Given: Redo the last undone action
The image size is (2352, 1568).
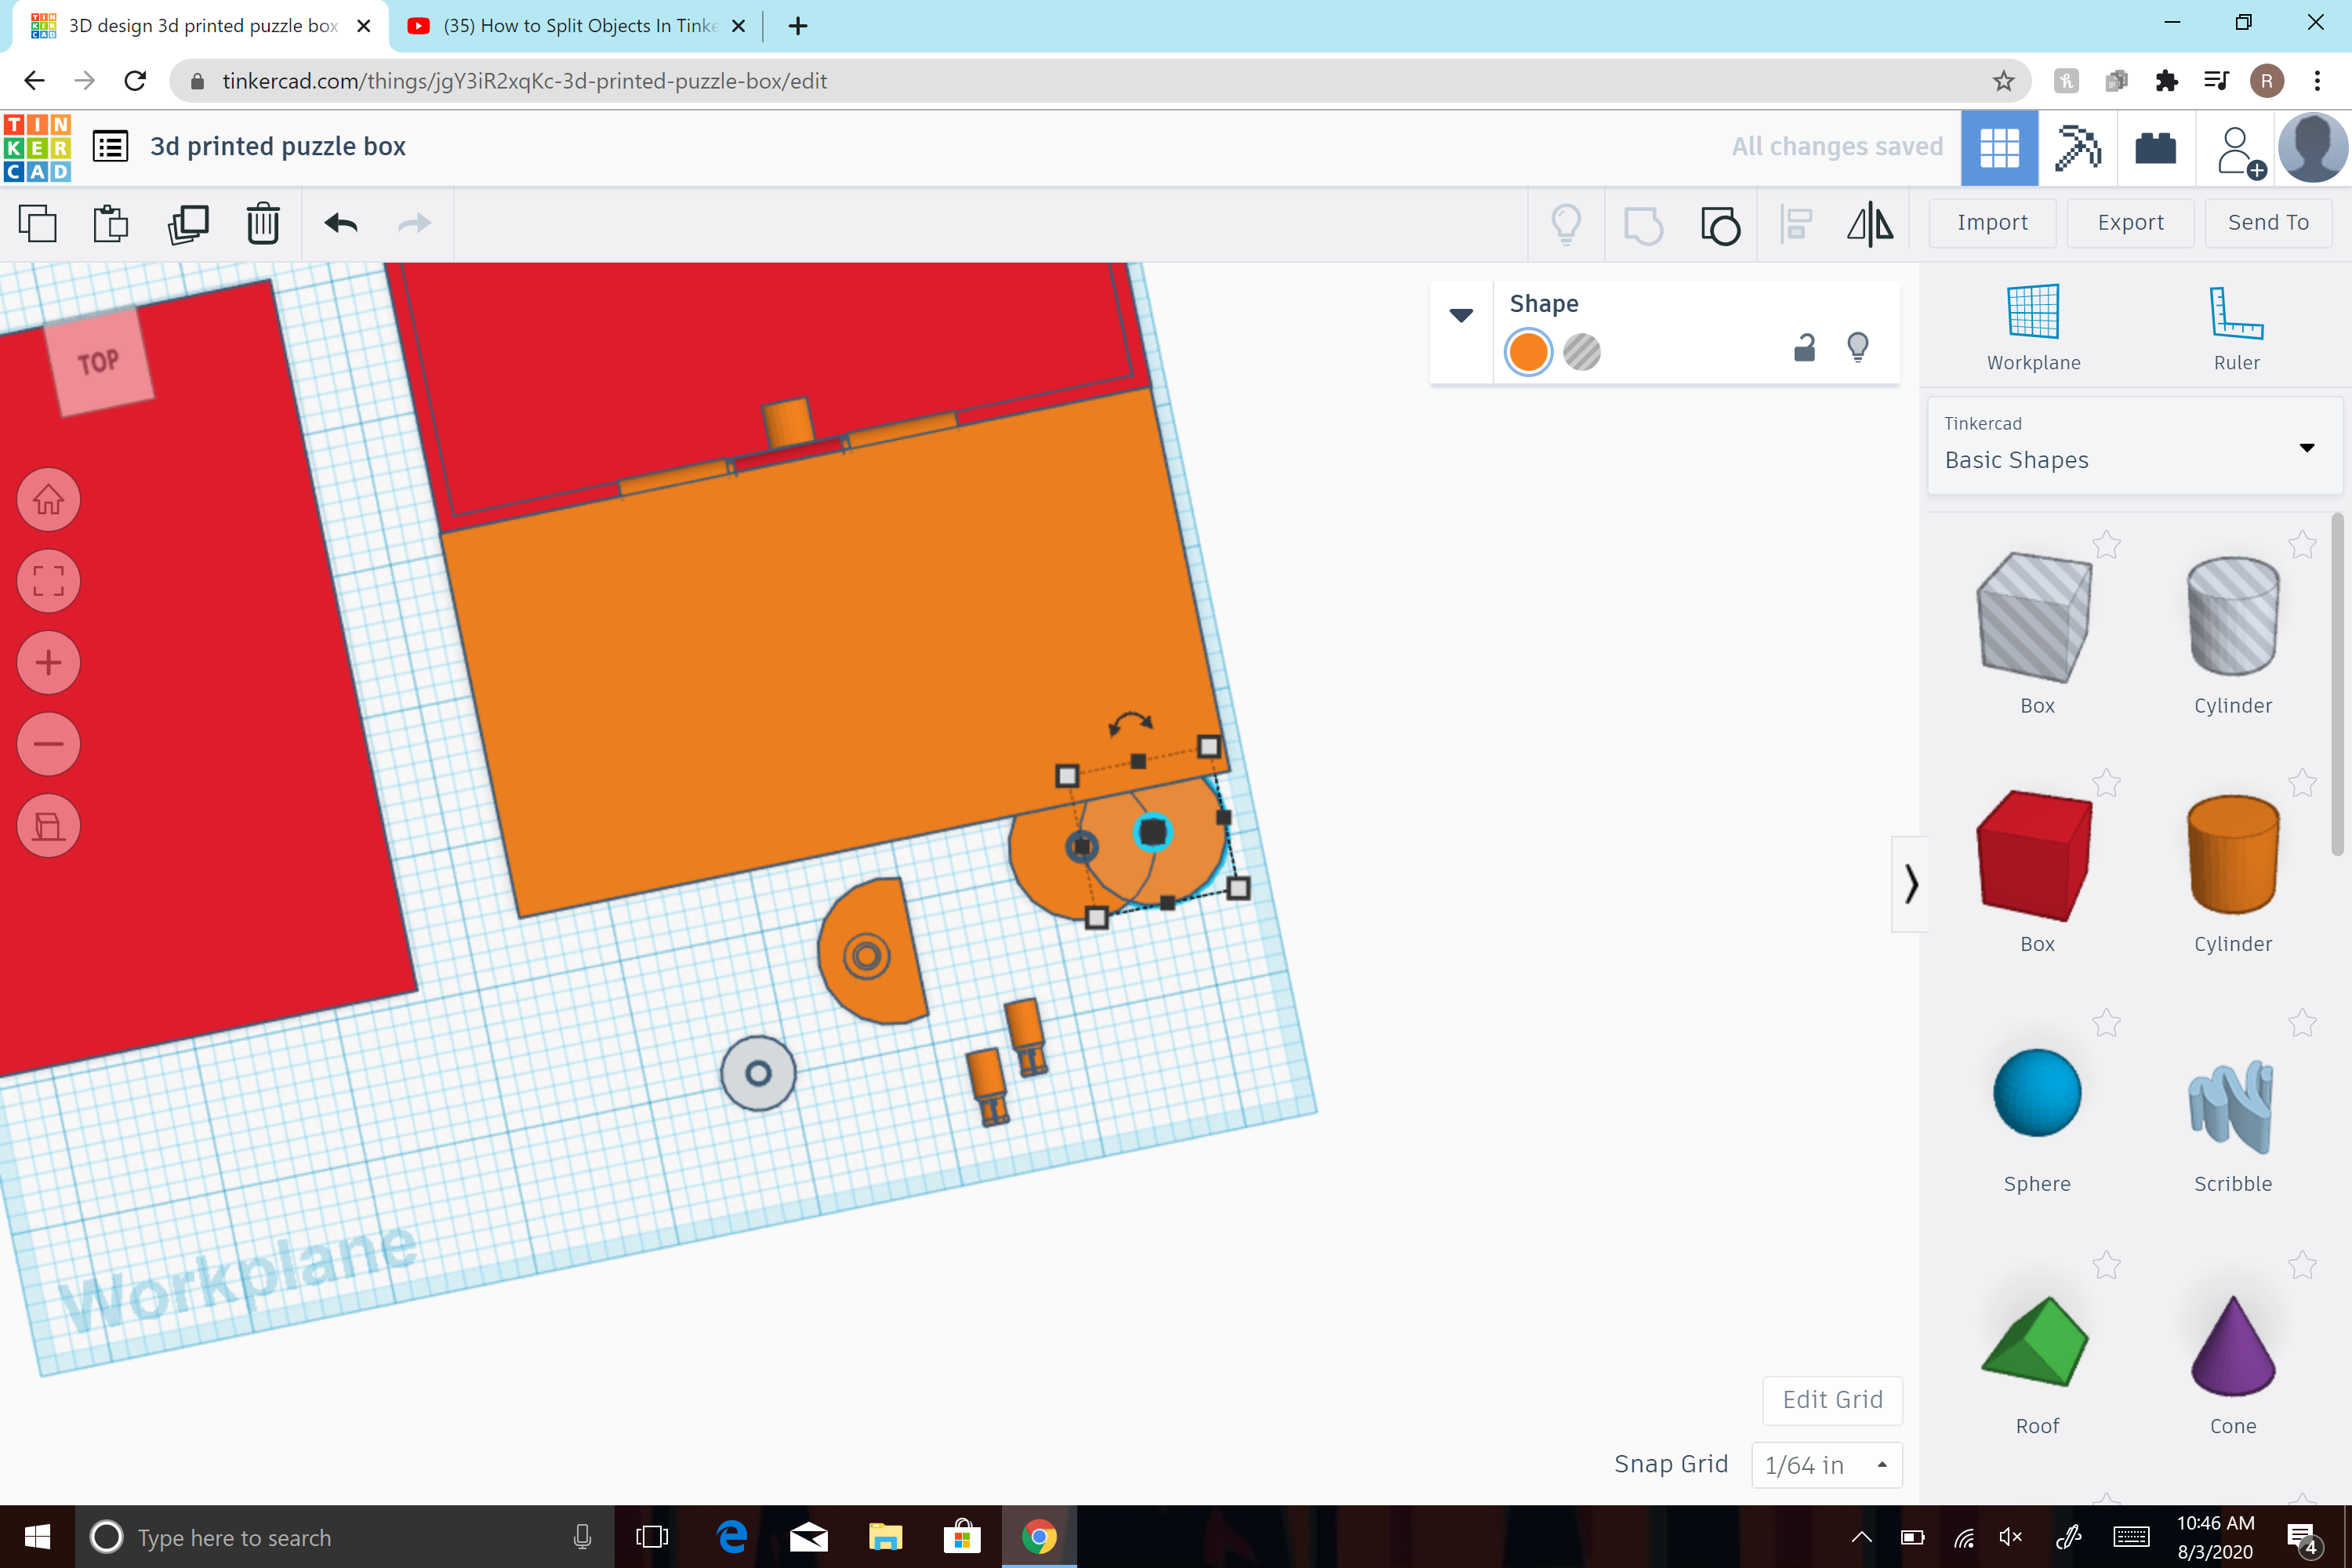Looking at the screenshot, I should [x=414, y=223].
